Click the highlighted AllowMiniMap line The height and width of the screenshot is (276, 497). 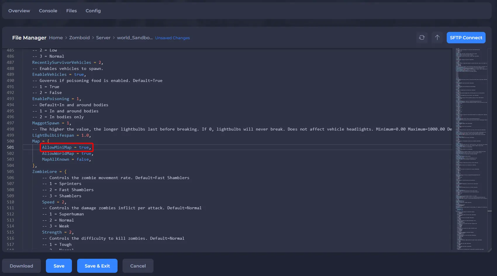tap(66, 147)
